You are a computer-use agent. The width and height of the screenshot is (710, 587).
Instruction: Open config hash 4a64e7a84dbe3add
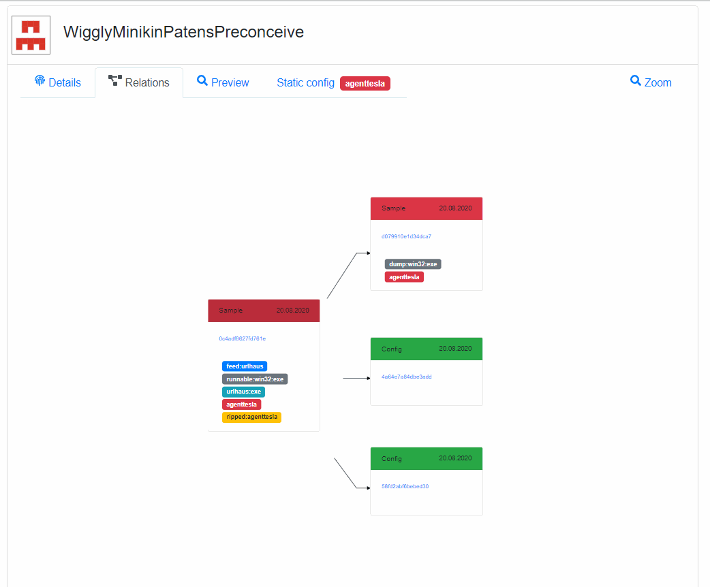click(406, 377)
